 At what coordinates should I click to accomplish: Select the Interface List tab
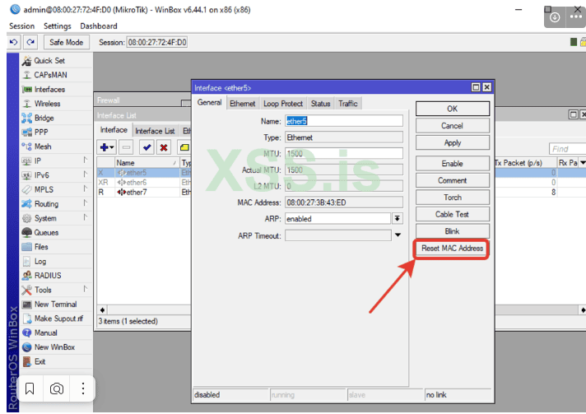155,131
